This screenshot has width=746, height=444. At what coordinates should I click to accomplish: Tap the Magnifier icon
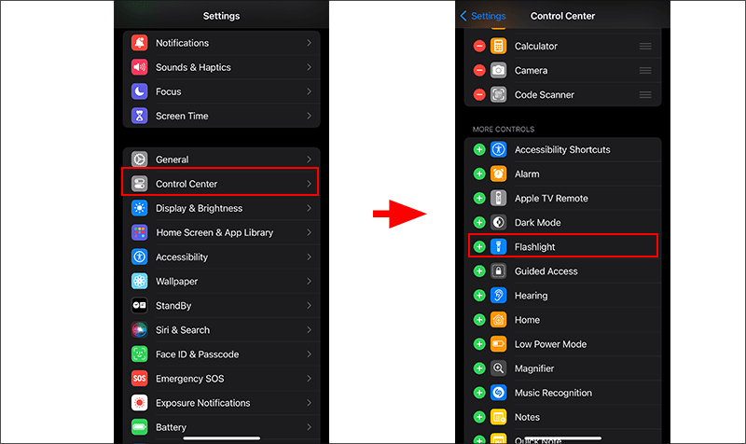(x=498, y=368)
